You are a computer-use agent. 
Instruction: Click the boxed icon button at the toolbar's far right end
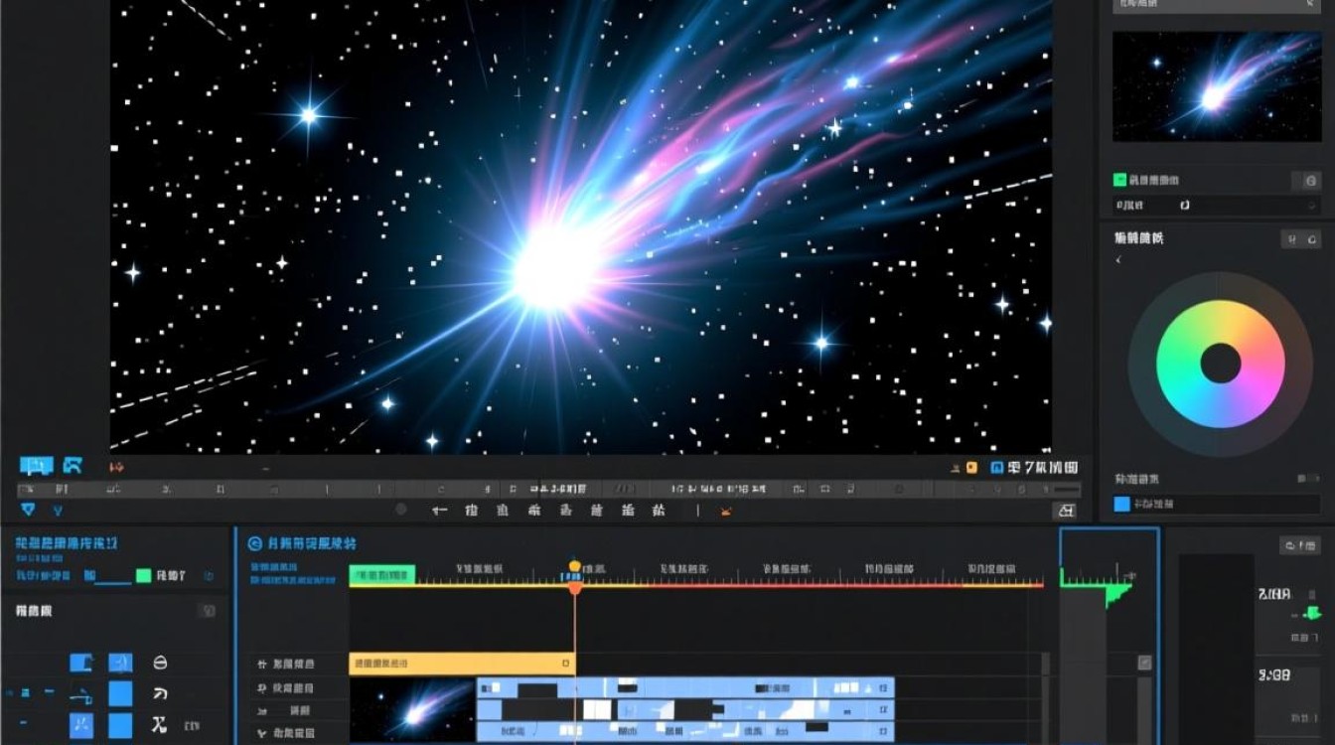coord(1064,511)
